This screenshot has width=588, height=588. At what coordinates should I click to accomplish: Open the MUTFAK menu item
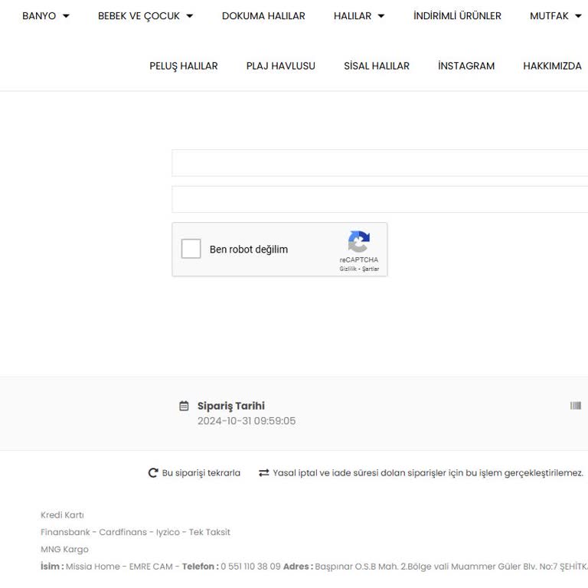pos(549,16)
